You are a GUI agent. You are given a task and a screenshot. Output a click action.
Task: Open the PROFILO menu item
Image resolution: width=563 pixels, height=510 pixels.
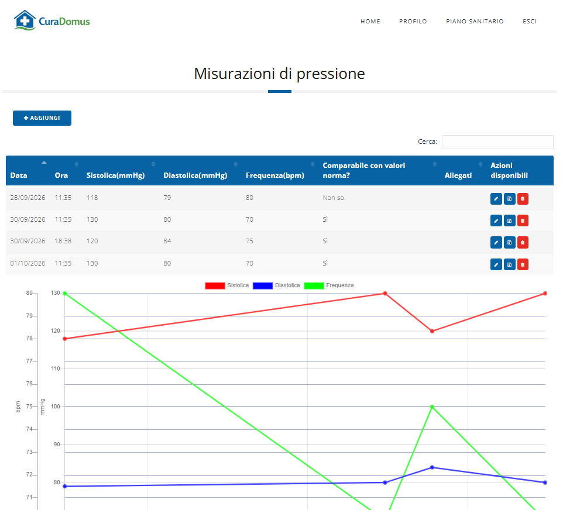click(413, 22)
